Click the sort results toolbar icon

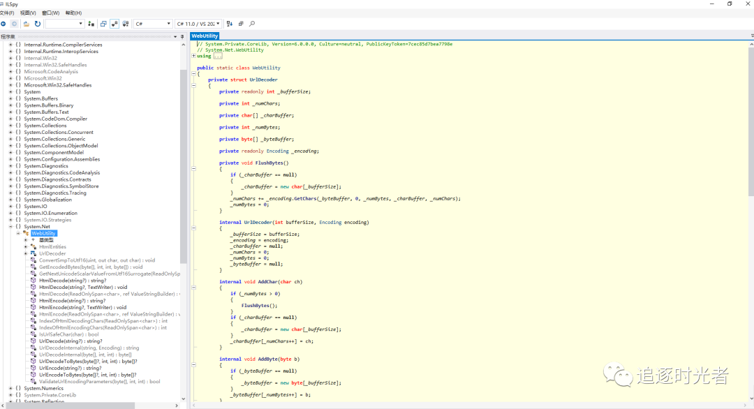(x=231, y=24)
